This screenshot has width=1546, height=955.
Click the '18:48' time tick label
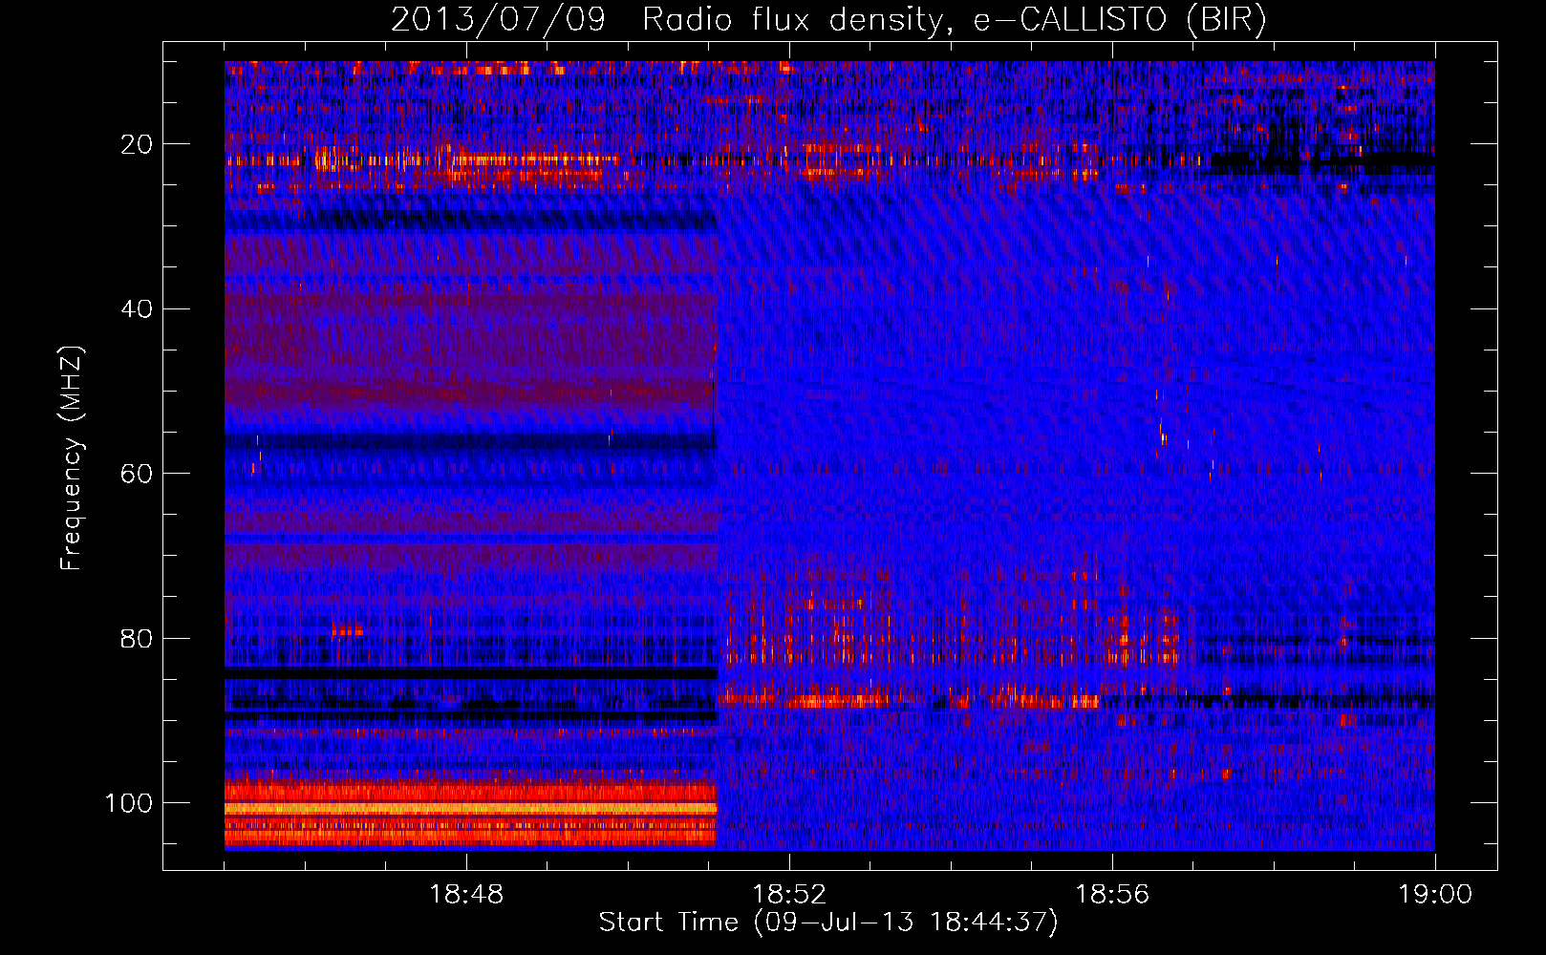point(466,895)
